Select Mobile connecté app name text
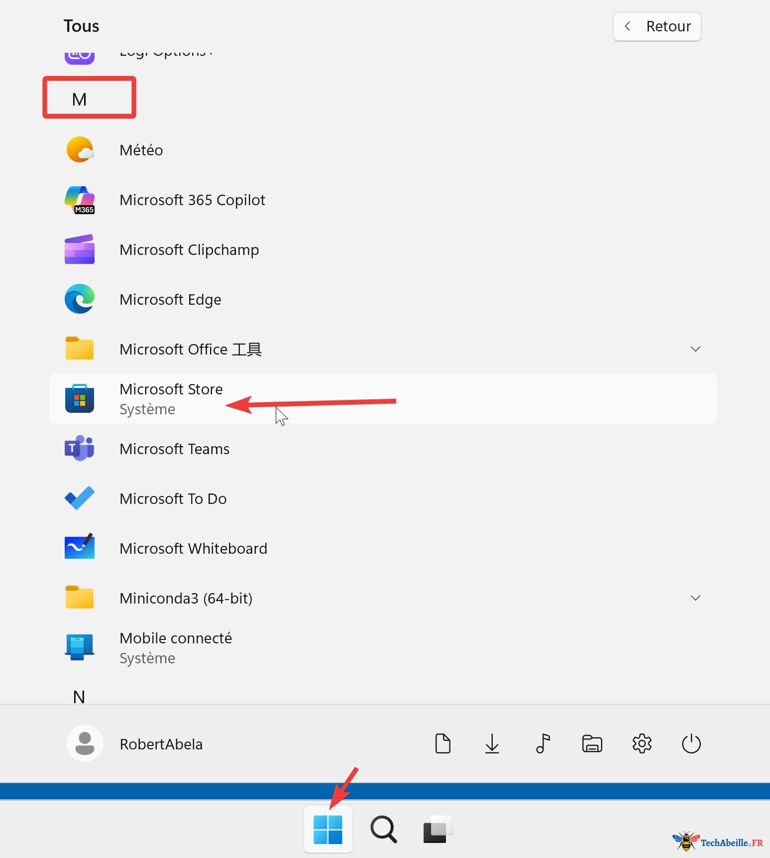The height and width of the screenshot is (858, 770). coord(176,638)
